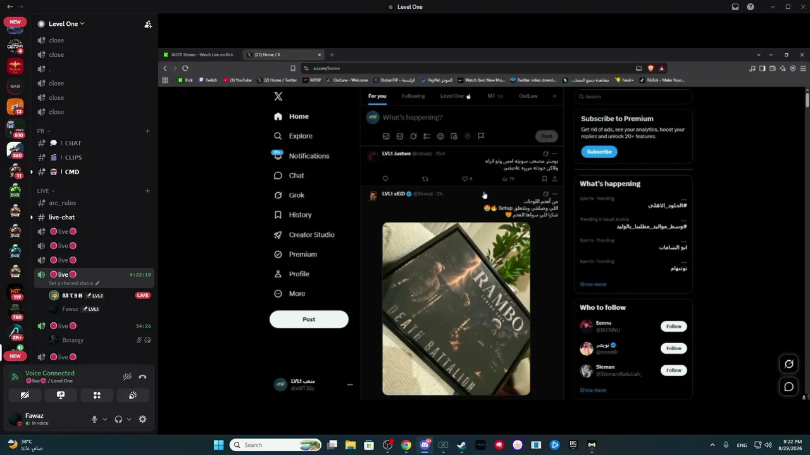
Task: Toggle the Discord microphone mute
Action: [94, 419]
